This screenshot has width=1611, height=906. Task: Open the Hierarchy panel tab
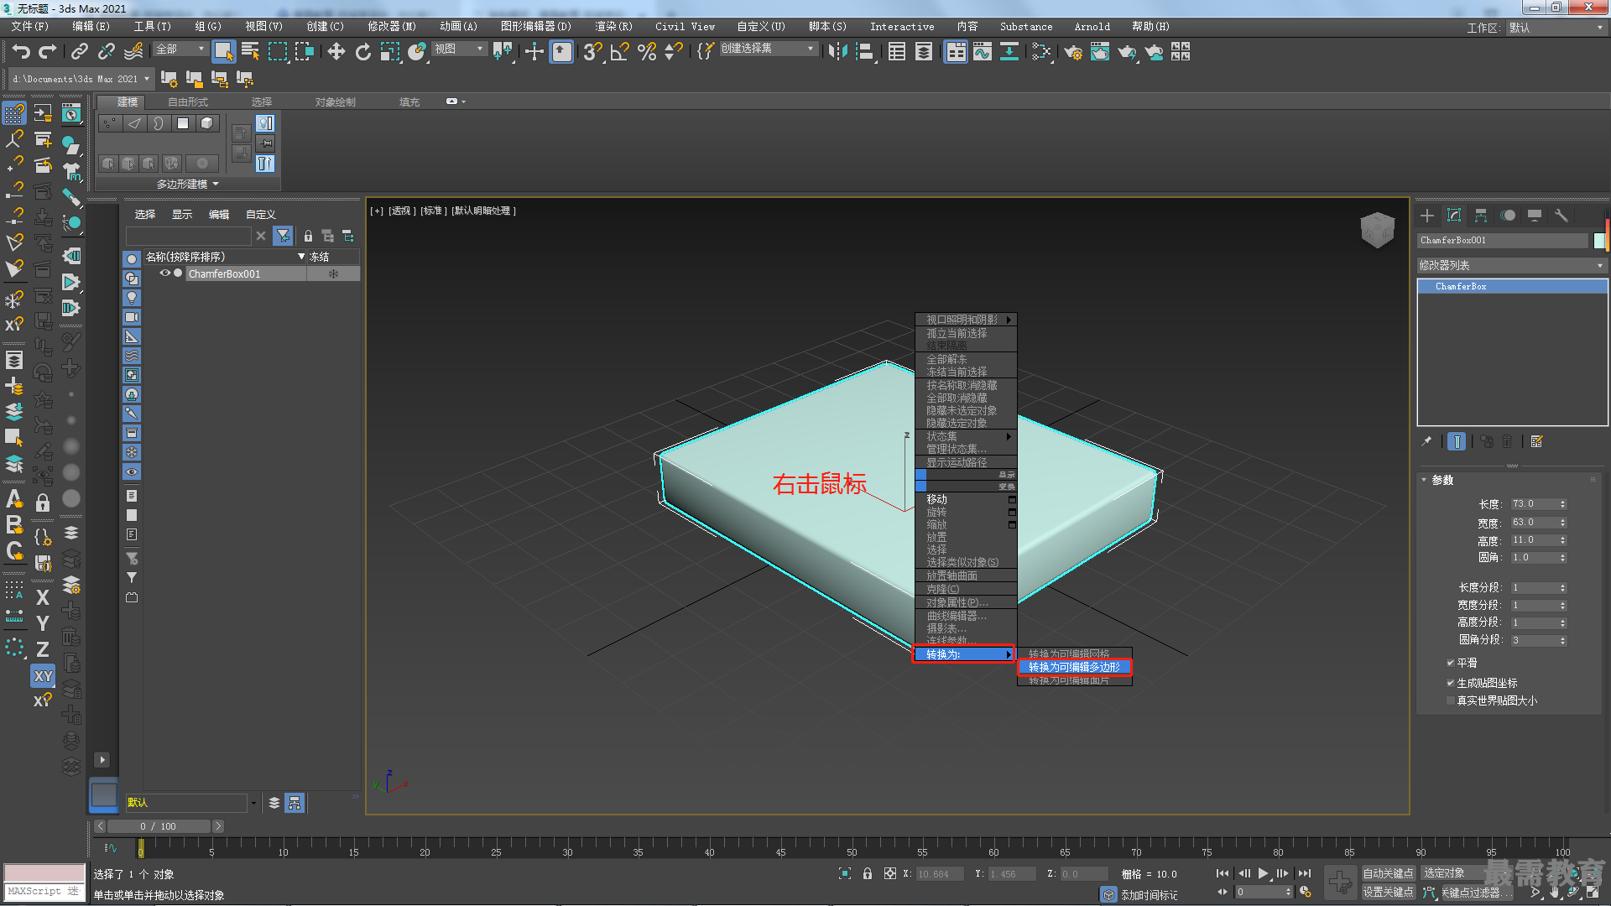click(1481, 216)
